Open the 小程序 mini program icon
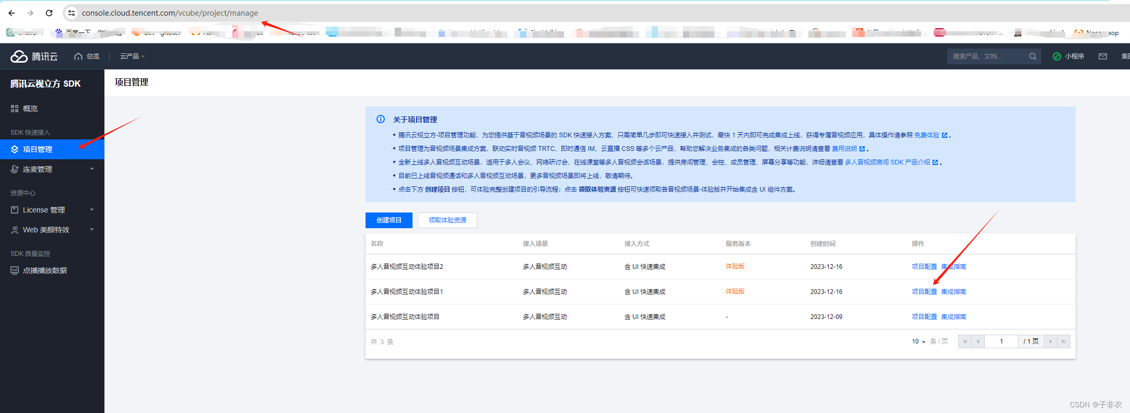 [x=1057, y=56]
